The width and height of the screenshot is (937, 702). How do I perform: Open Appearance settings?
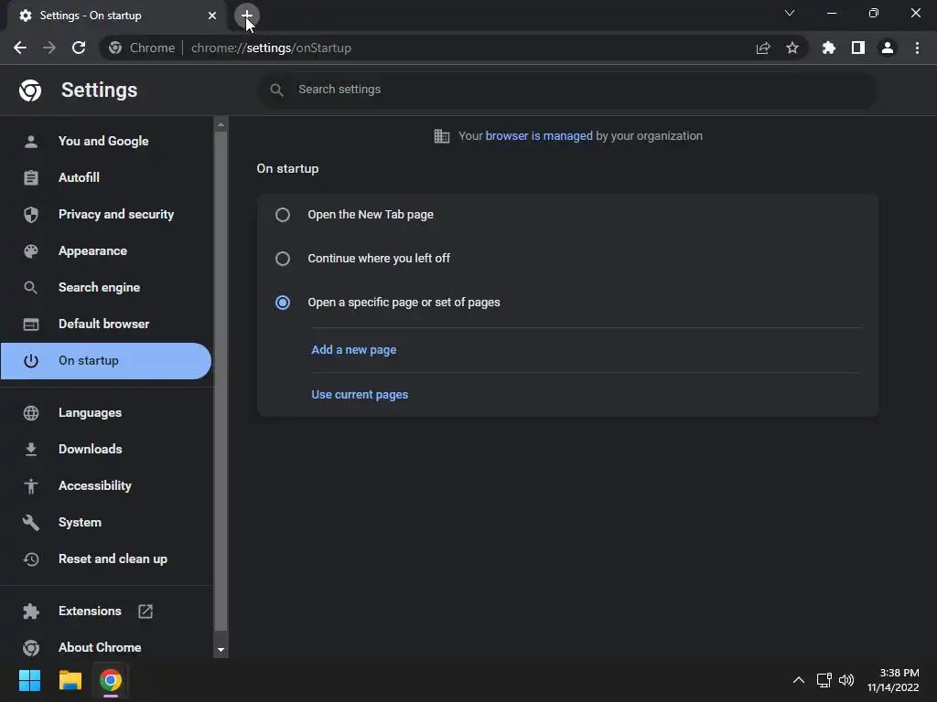[x=106, y=250]
